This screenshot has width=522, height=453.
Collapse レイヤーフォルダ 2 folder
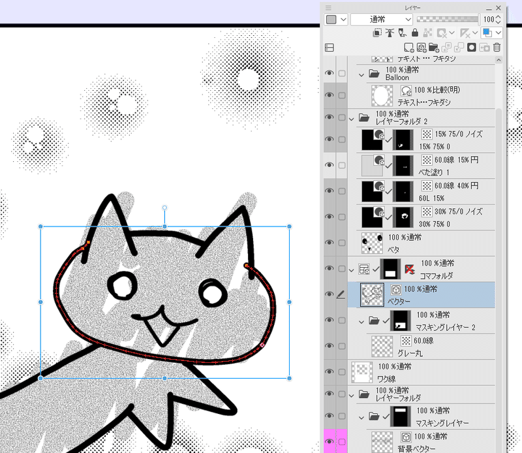(x=352, y=119)
